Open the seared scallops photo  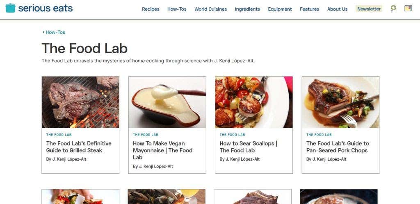pos(253,102)
